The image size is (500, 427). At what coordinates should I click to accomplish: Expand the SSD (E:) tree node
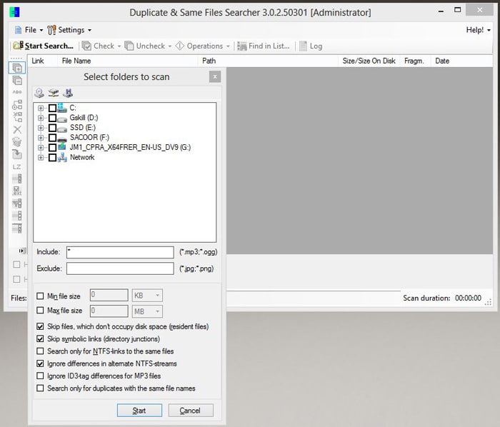pyautogui.click(x=41, y=128)
